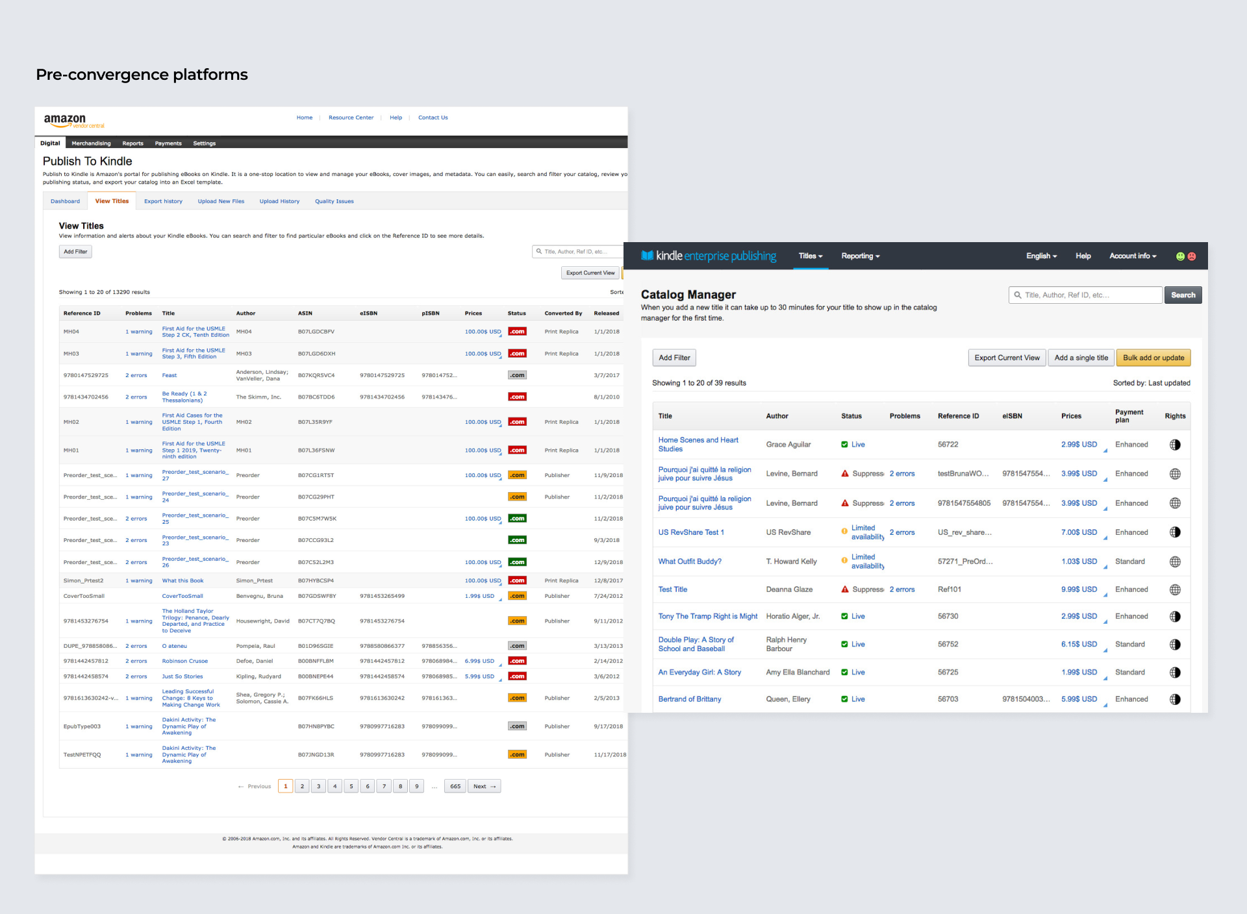Click Live checkmark for Bertrand of Brittany
The width and height of the screenshot is (1247, 914).
point(844,699)
